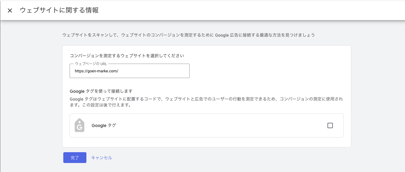Close the dialog with the X icon
The width and height of the screenshot is (405, 172).
pyautogui.click(x=10, y=11)
